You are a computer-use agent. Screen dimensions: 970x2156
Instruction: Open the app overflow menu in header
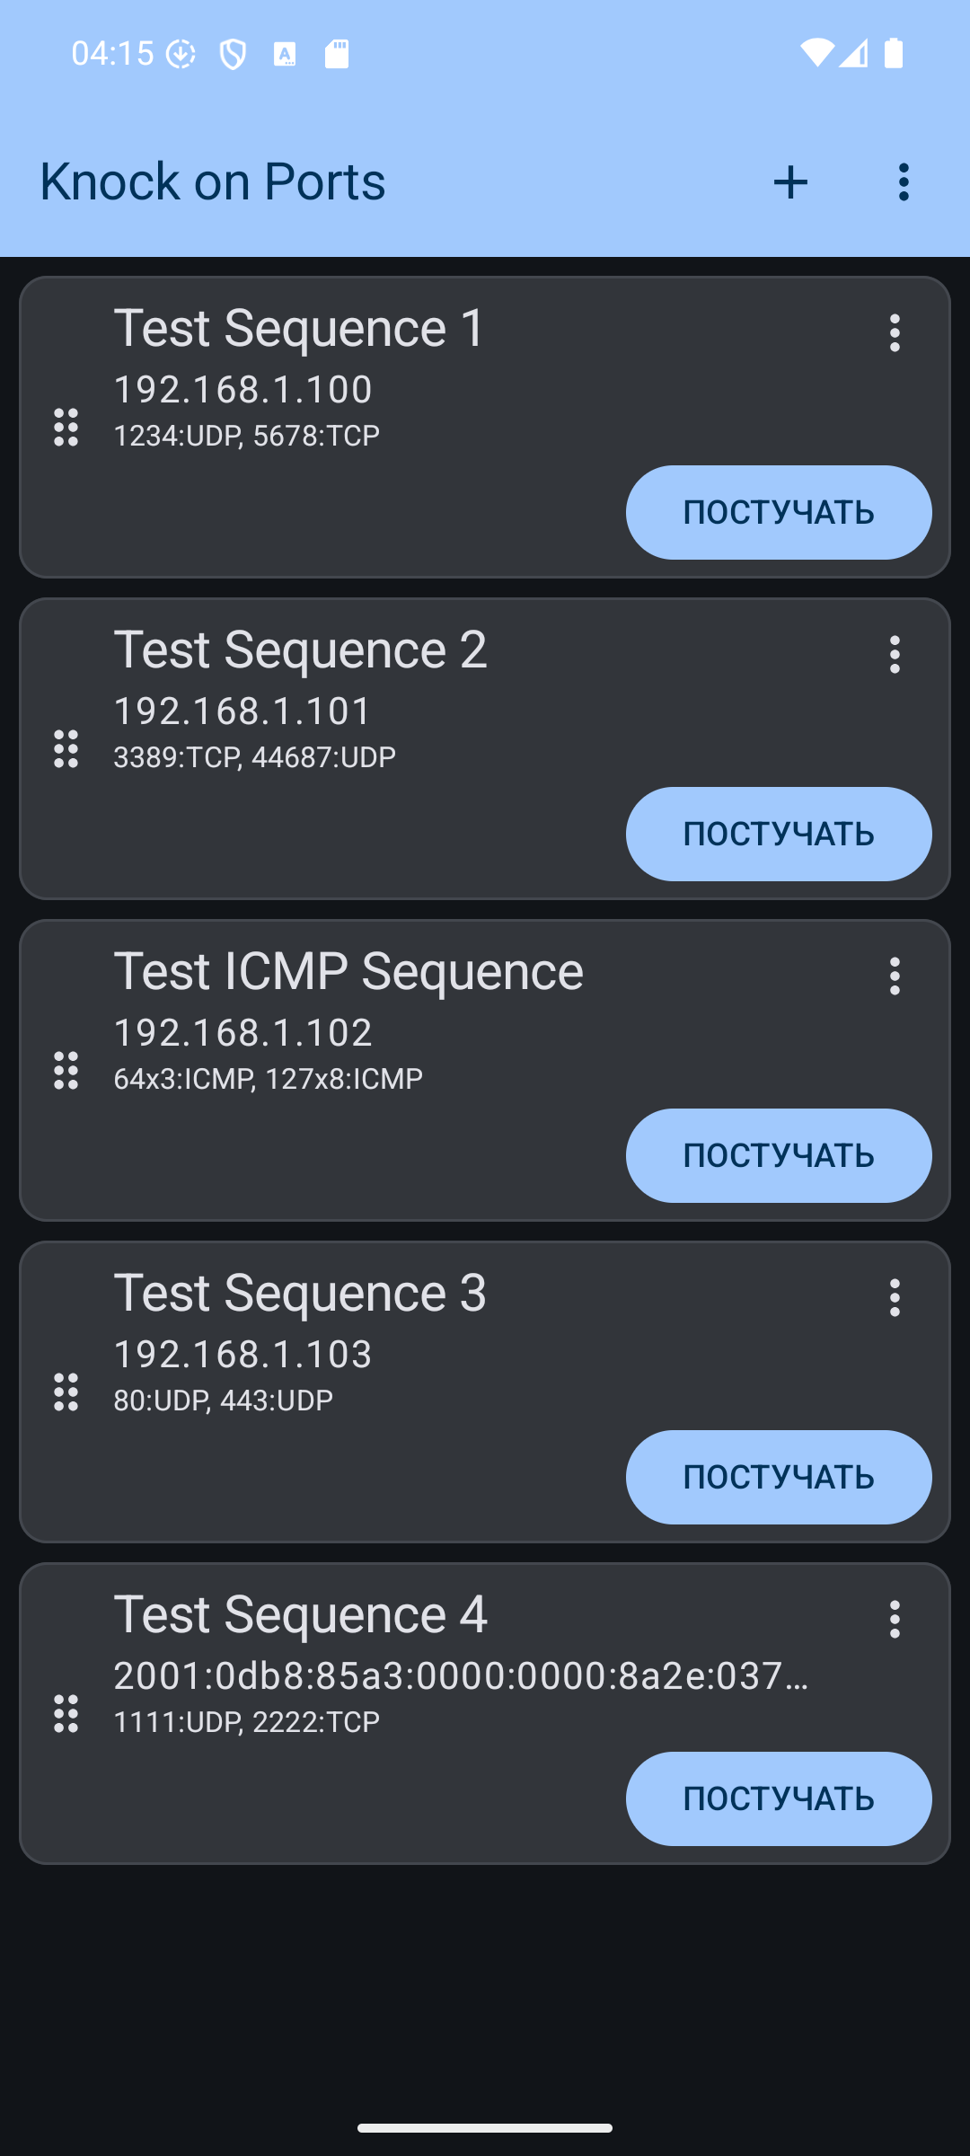tap(904, 182)
